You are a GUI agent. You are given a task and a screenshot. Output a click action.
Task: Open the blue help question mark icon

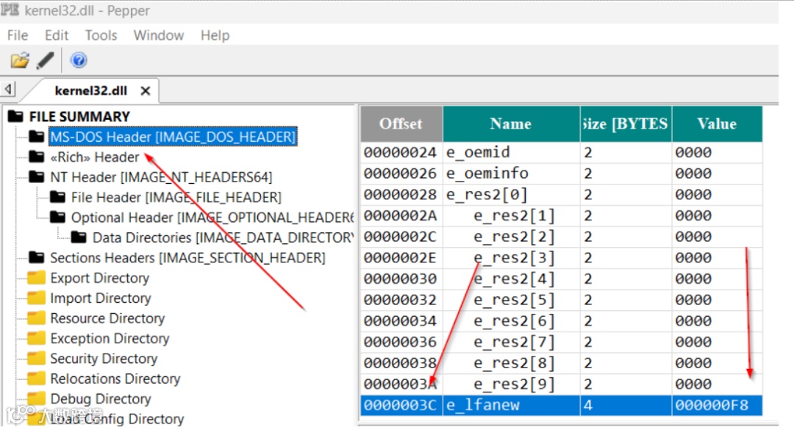pyautogui.click(x=79, y=60)
